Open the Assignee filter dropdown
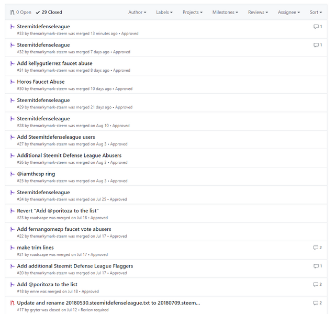The height and width of the screenshot is (314, 335). pos(288,12)
